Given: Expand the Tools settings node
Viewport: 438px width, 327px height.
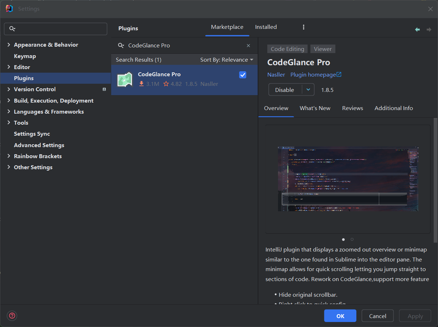Looking at the screenshot, I should click(x=9, y=123).
